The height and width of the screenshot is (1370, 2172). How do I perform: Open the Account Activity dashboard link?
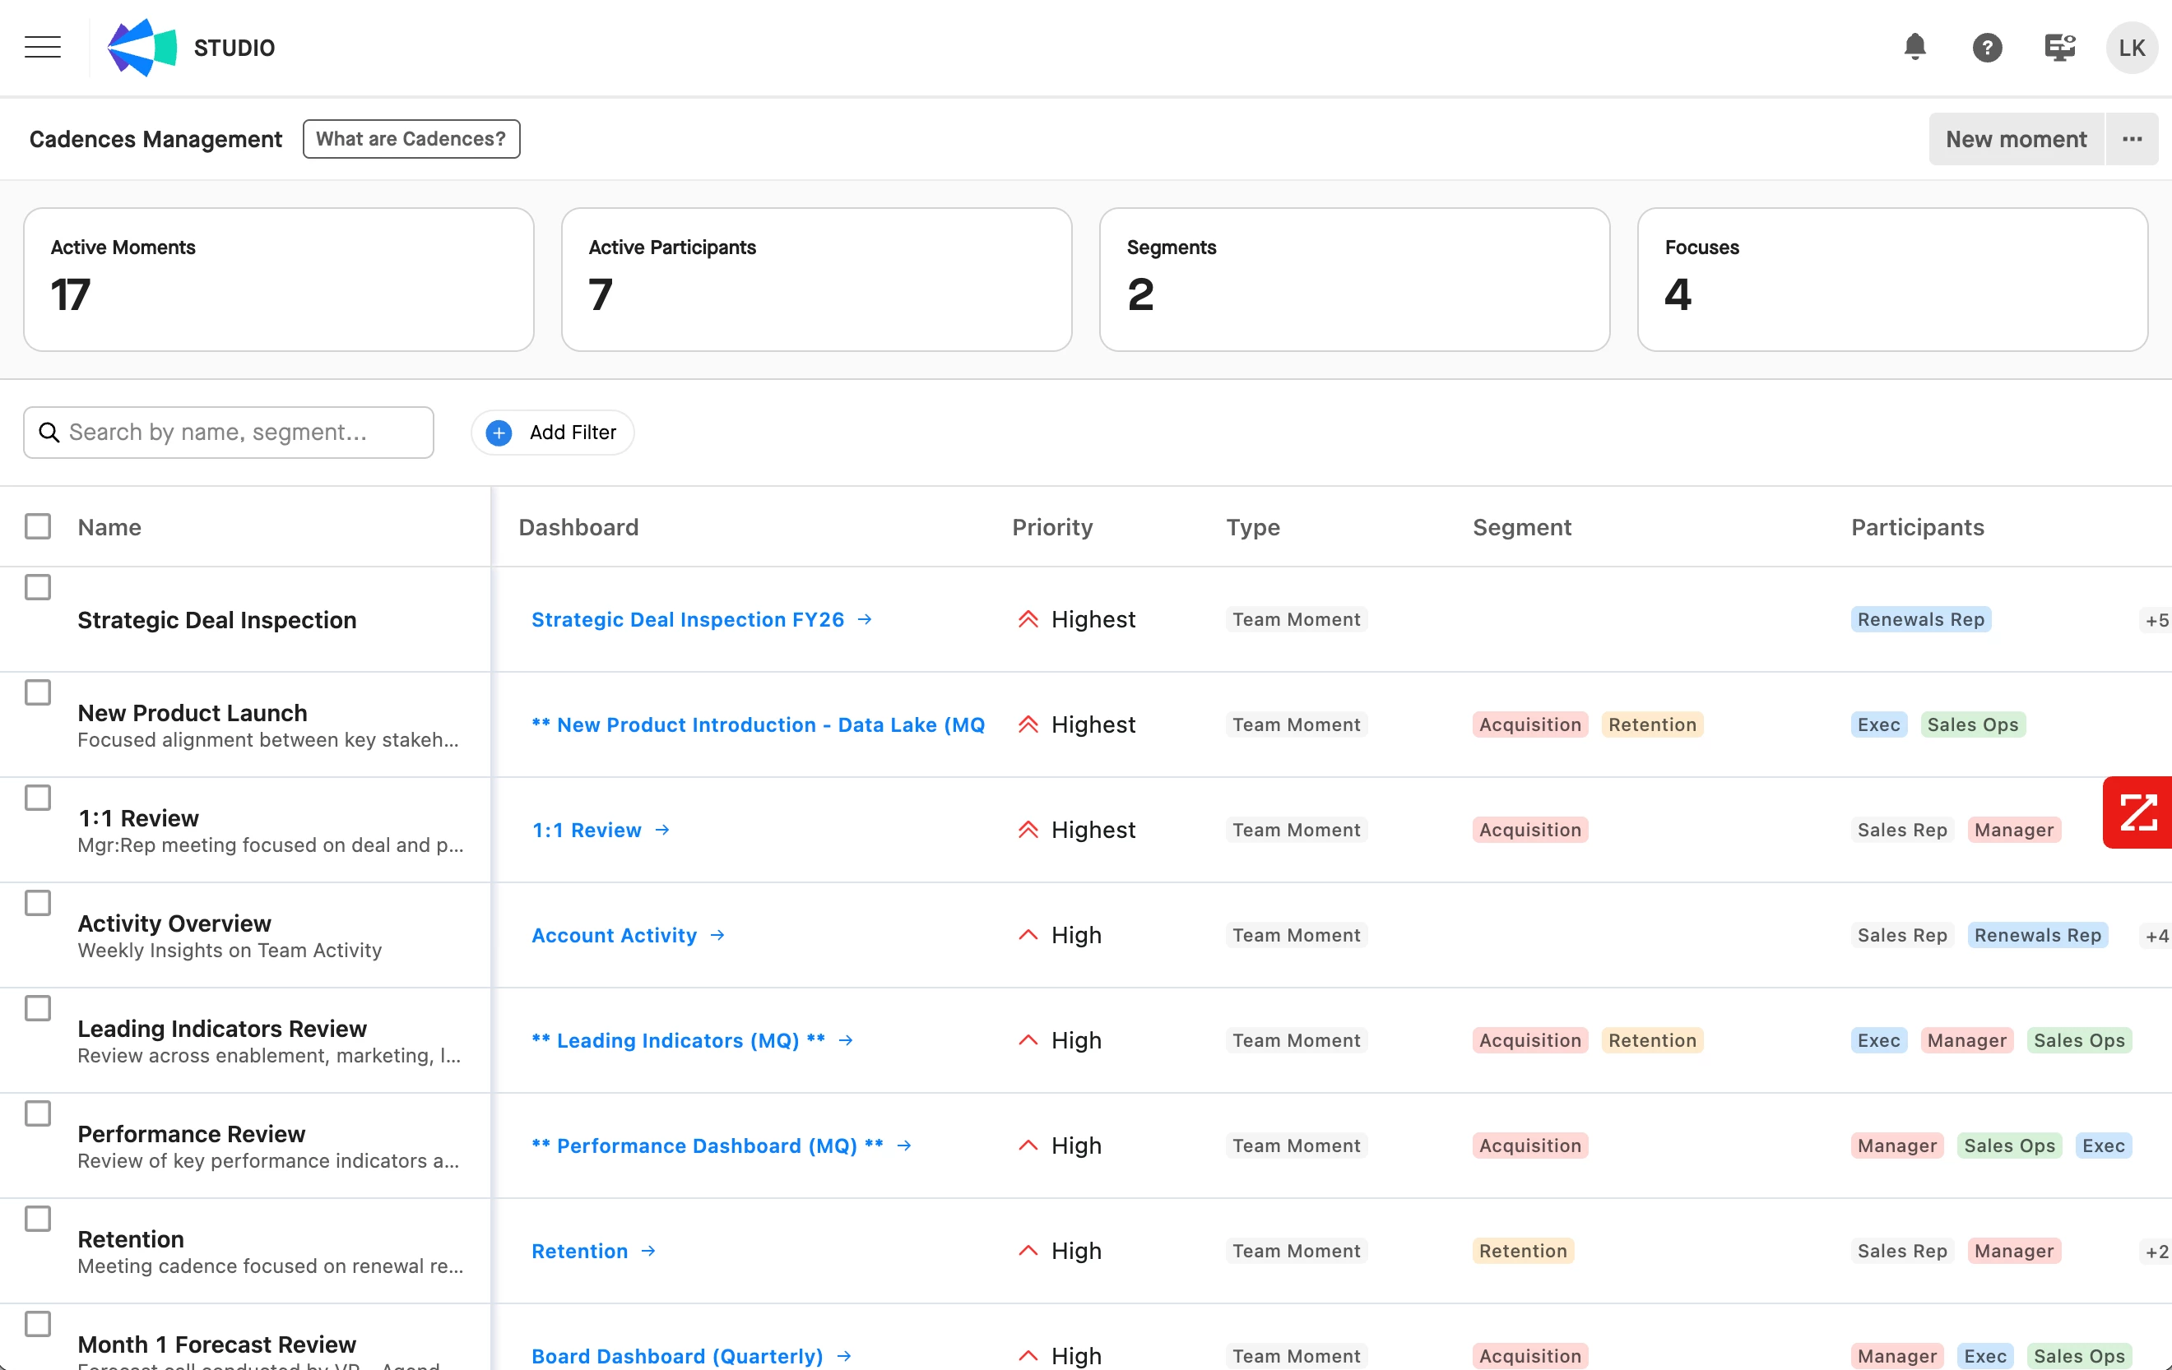click(x=615, y=936)
